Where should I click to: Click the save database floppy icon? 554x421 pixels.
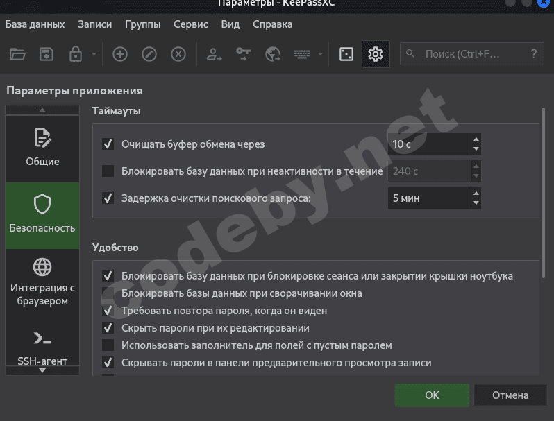tap(47, 54)
